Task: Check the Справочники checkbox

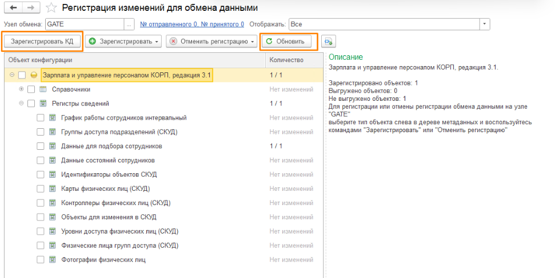Action: [31, 89]
